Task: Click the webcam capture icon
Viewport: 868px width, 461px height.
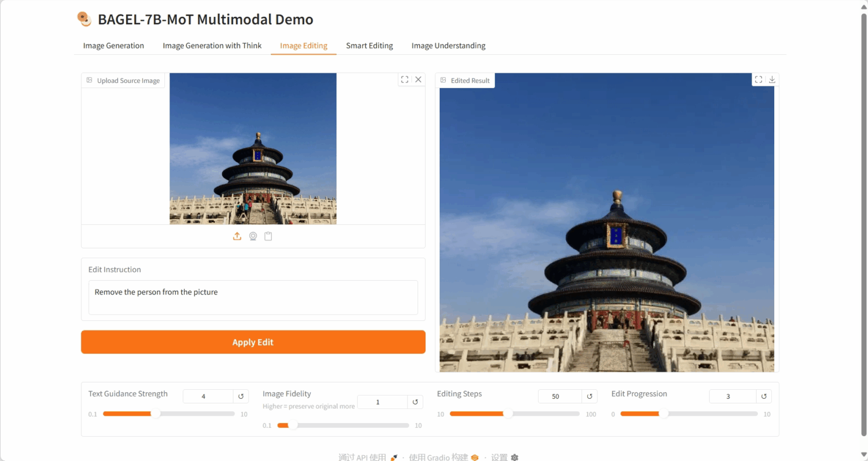Action: click(x=253, y=236)
